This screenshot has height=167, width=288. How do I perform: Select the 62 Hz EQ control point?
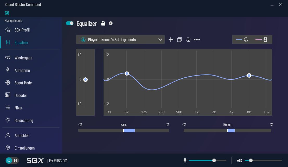tap(127, 73)
